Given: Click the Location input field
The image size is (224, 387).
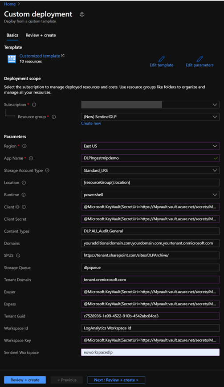Looking at the screenshot, I should (x=150, y=183).
